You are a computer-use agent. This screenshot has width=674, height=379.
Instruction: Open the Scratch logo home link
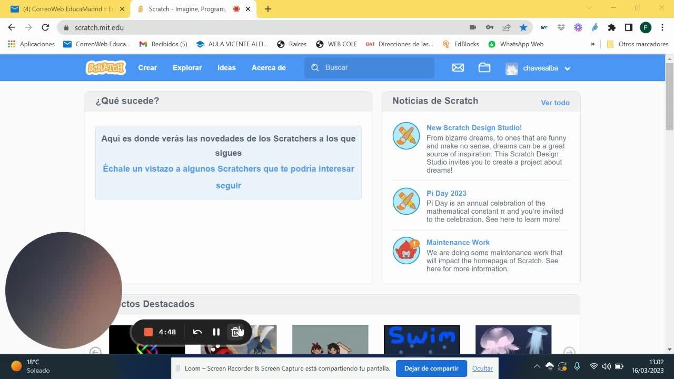pyautogui.click(x=105, y=67)
